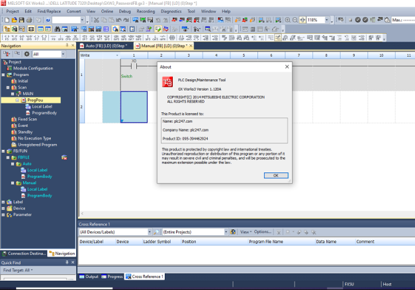Click the Open project folder icon
This screenshot has width=415, height=290.
pyautogui.click(x=14, y=20)
